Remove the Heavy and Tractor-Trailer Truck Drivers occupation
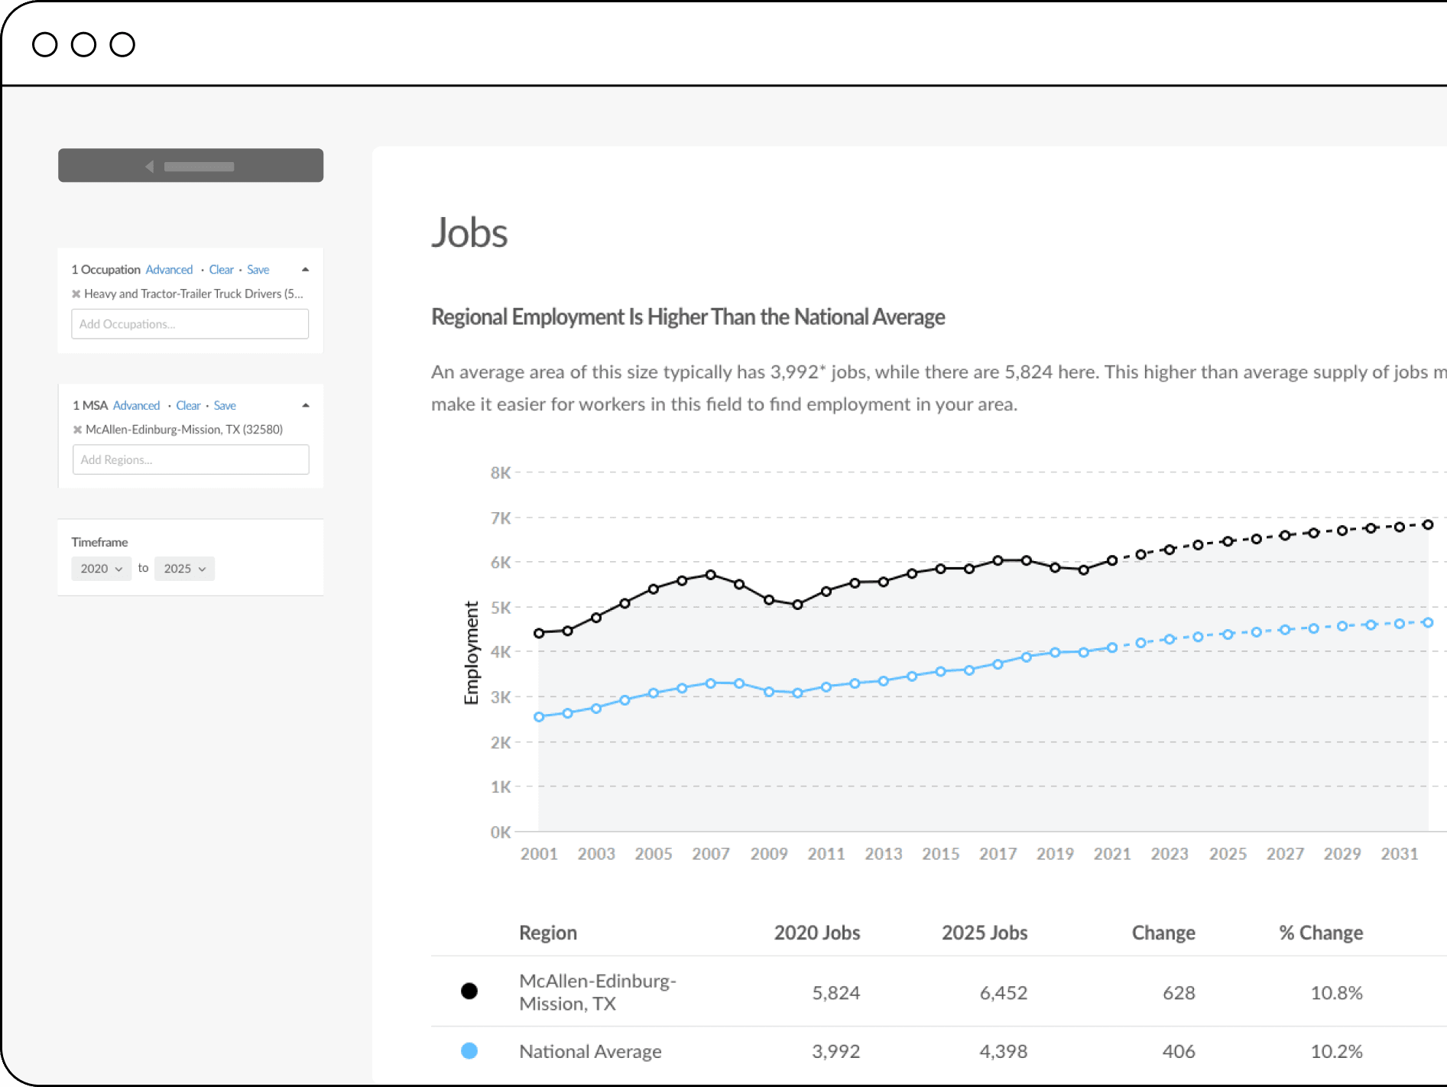The width and height of the screenshot is (1447, 1087). pyautogui.click(x=76, y=294)
